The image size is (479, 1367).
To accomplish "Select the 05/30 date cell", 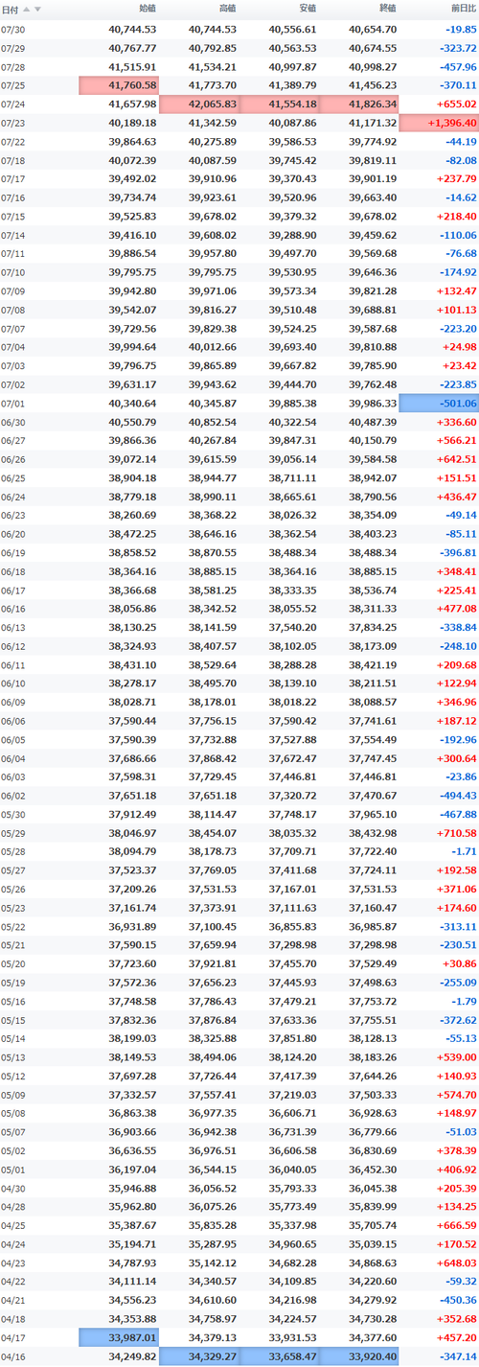I will pyautogui.click(x=13, y=815).
